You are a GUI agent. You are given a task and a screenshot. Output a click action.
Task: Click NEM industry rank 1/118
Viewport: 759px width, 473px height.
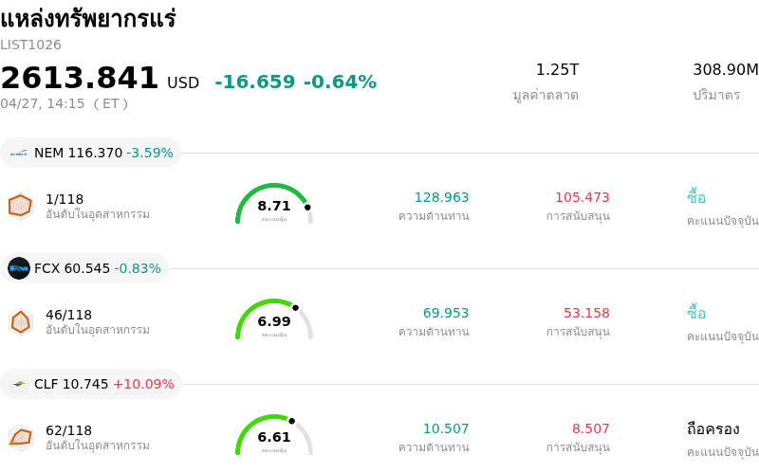pos(65,199)
